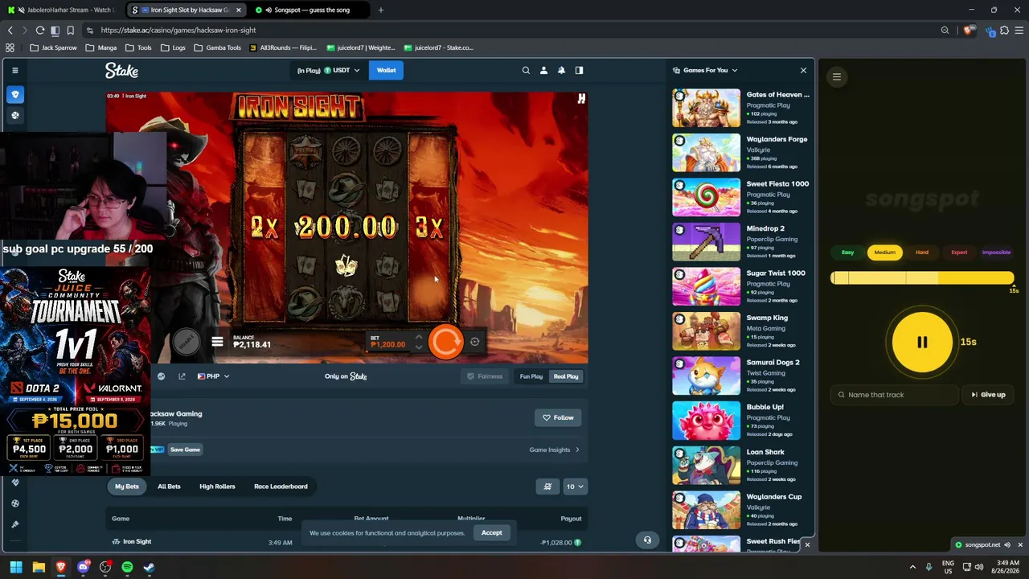Click the Fairness button
Screen dimensions: 1029x579
coord(485,376)
